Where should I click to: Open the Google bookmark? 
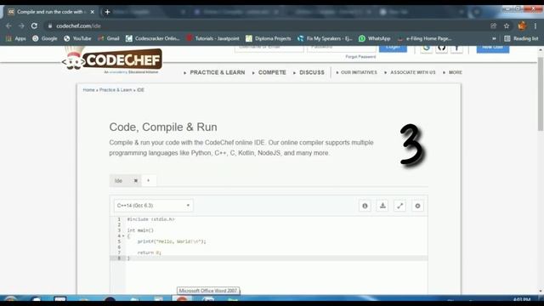[x=45, y=38]
